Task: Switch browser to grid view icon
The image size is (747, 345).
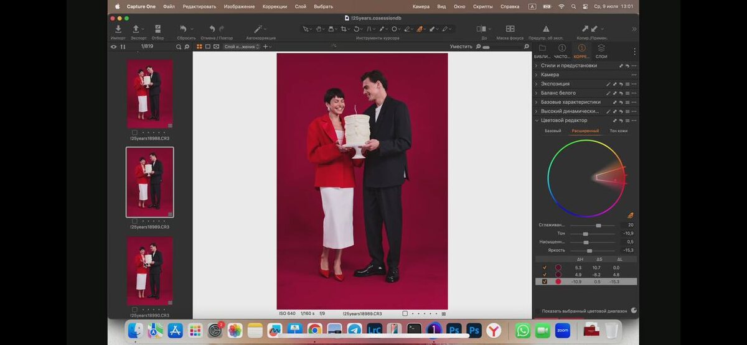Action: click(199, 47)
